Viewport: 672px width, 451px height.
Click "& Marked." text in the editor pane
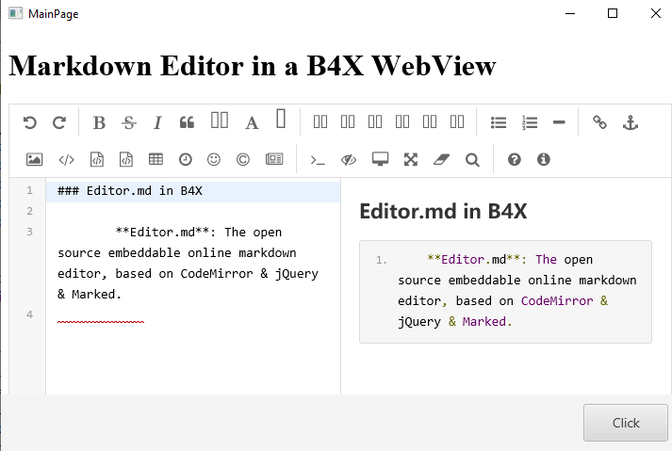[90, 295]
